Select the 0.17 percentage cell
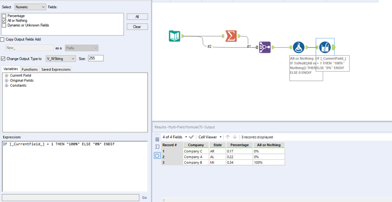Viewport: 392px width, 202px height. pos(239,151)
